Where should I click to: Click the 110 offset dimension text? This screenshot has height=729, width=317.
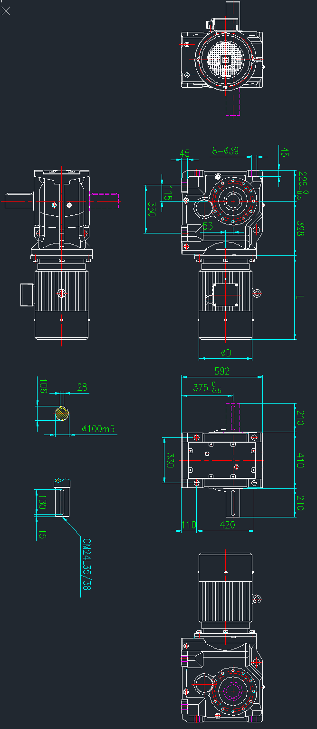[189, 525]
